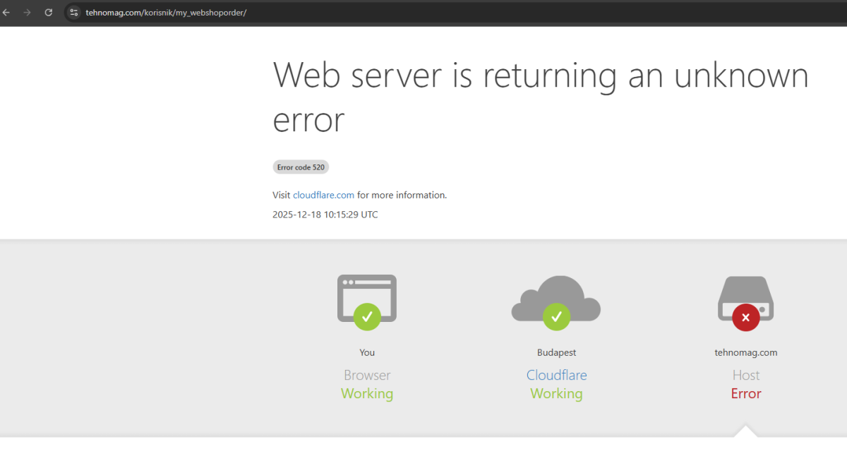This screenshot has width=847, height=461.
Task: Click green checkmark on the cloud icon
Action: pyautogui.click(x=556, y=316)
